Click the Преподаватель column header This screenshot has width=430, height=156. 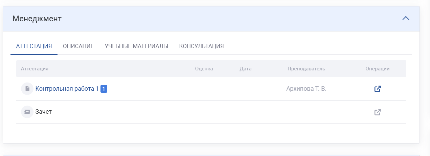tap(306, 69)
